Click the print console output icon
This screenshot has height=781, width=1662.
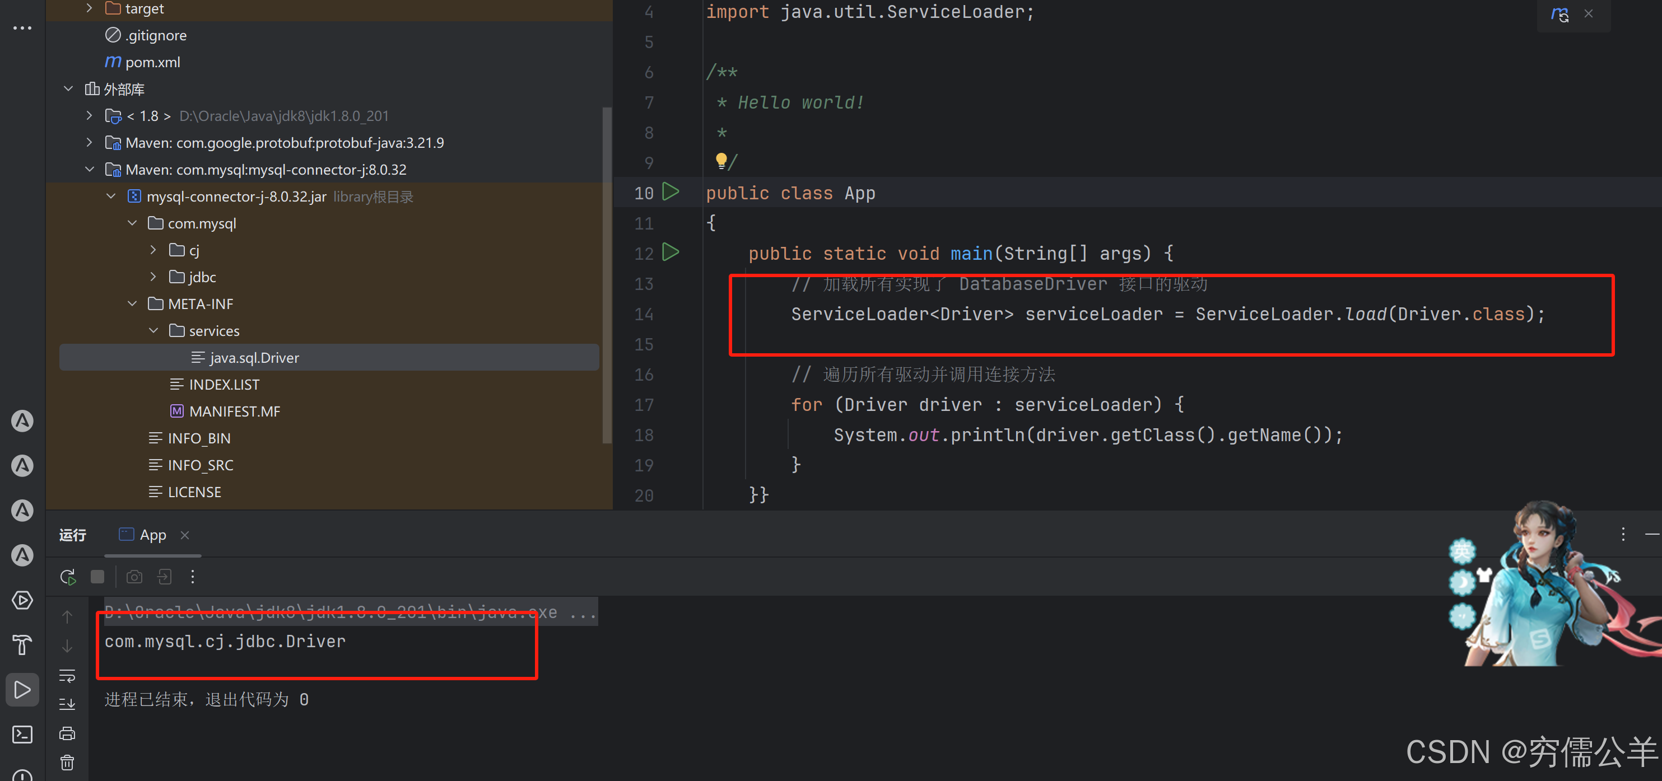coord(67,733)
